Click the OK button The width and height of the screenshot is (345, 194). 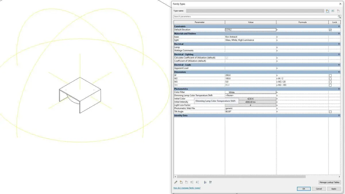304,189
